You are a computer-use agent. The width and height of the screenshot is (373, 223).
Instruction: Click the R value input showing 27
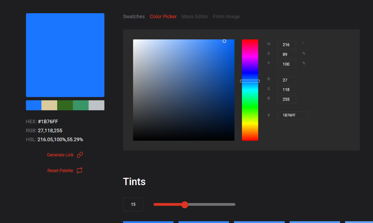point(286,80)
